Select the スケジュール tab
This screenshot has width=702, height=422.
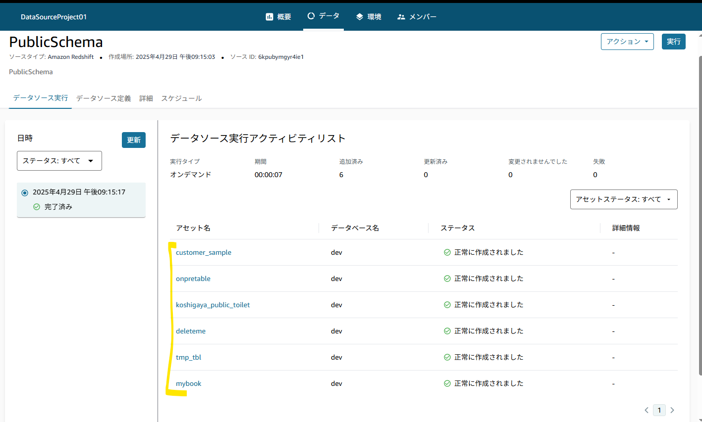point(181,98)
